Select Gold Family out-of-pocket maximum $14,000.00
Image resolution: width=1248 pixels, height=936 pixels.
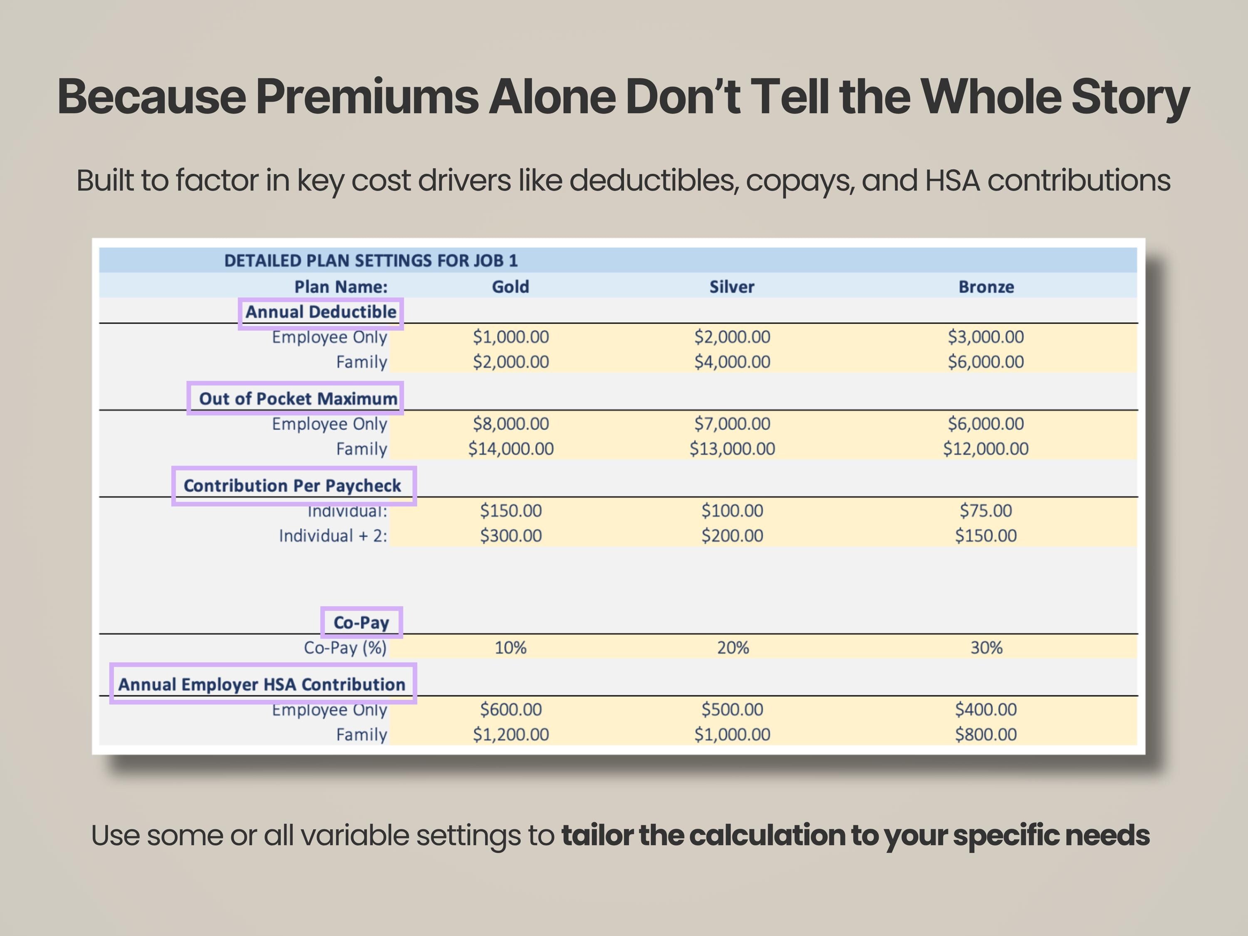[510, 448]
